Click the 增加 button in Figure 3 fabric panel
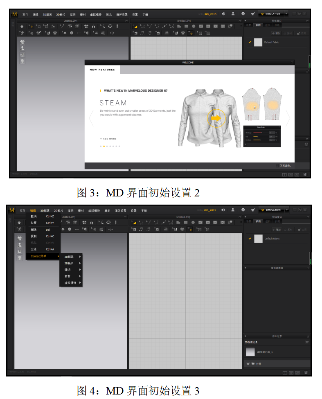 (x=276, y=33)
